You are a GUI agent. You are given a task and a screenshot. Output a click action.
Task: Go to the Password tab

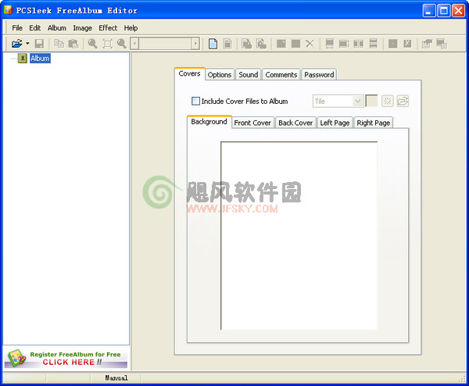point(319,75)
